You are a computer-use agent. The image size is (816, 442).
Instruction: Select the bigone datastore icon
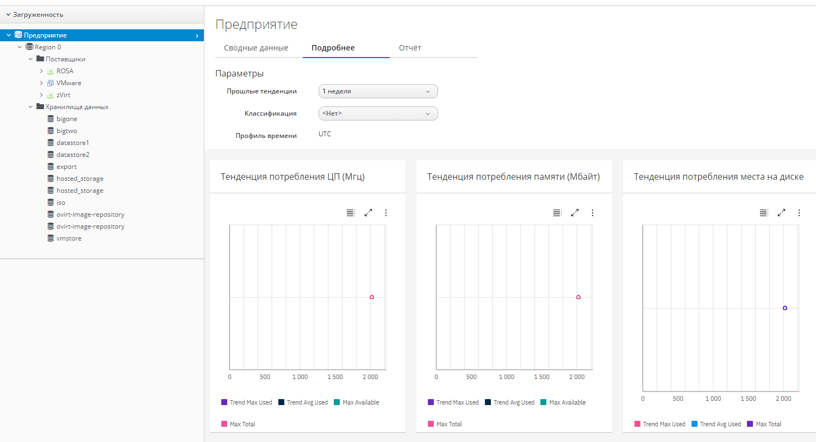tap(51, 119)
